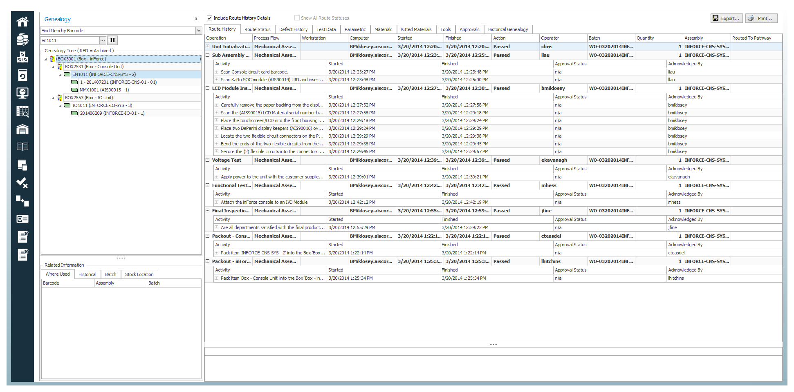The image size is (794, 392).
Task: Open the stacked crates icon in the sidebar
Action: (22, 57)
